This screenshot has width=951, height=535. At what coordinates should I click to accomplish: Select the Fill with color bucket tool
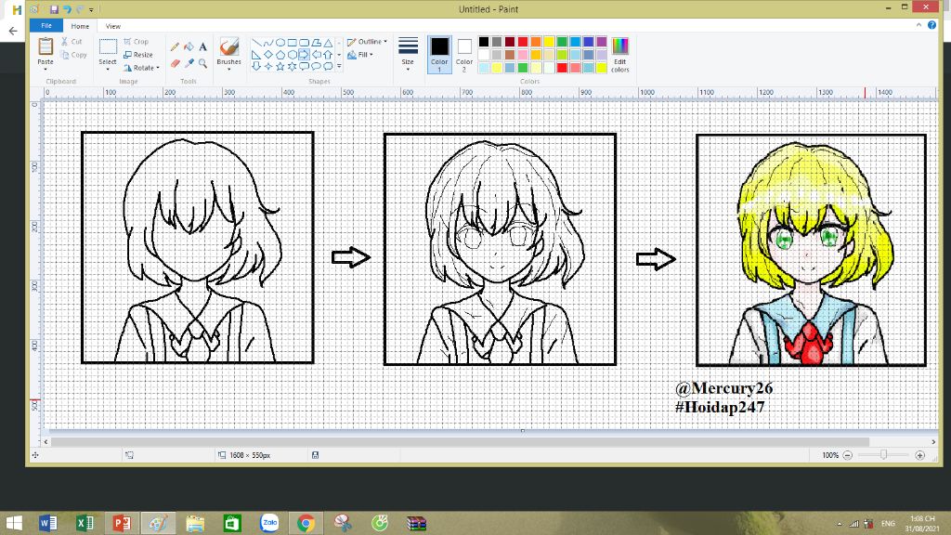coord(189,46)
